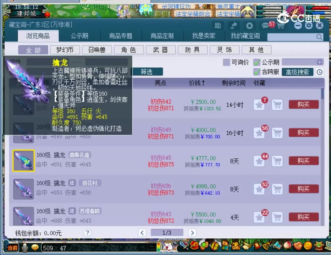Add the ¥4000.00 listing to cart
The width and height of the screenshot is (331, 255).
pos(277,133)
